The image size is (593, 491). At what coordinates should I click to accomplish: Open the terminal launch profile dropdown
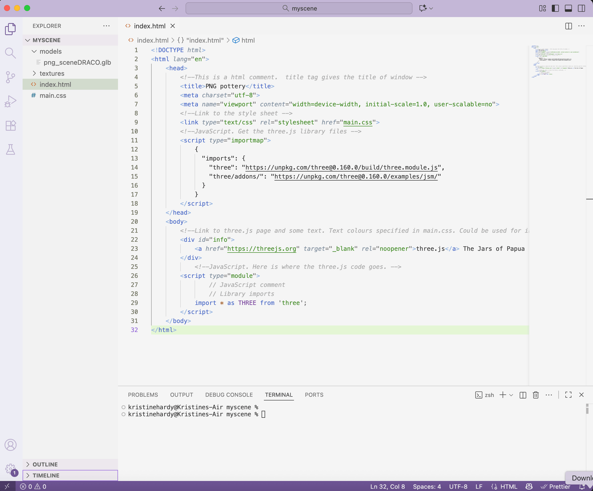511,395
